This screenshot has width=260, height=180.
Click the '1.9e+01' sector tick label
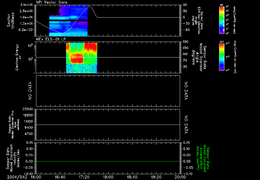[x=26, y=17]
